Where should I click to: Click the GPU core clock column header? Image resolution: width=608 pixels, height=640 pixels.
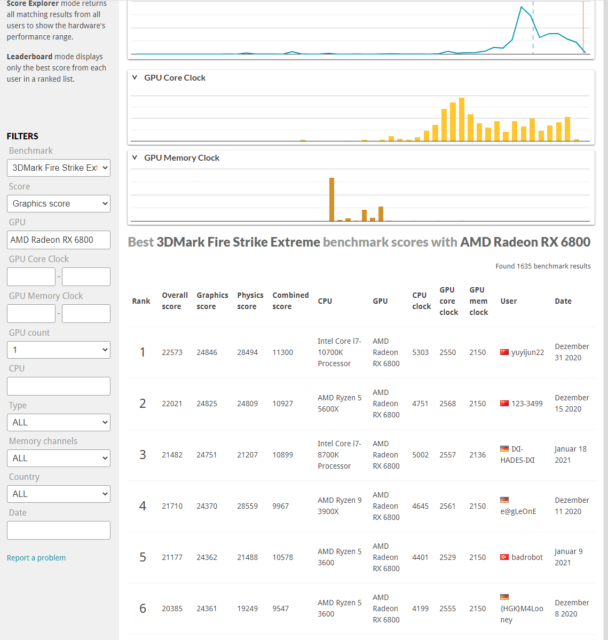[x=449, y=301]
